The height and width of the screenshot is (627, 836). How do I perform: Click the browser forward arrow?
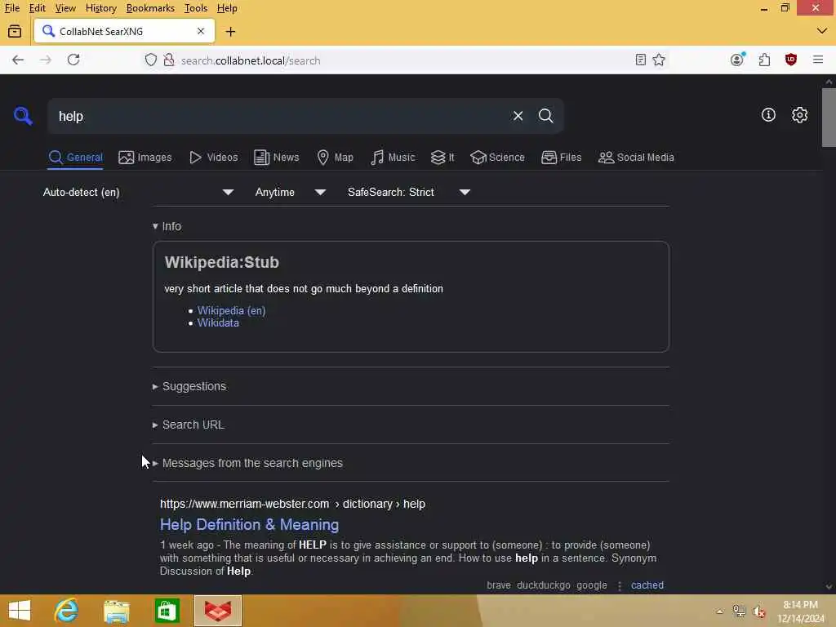pos(46,60)
